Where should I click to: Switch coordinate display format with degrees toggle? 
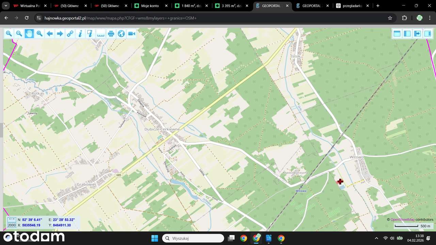[11, 220]
